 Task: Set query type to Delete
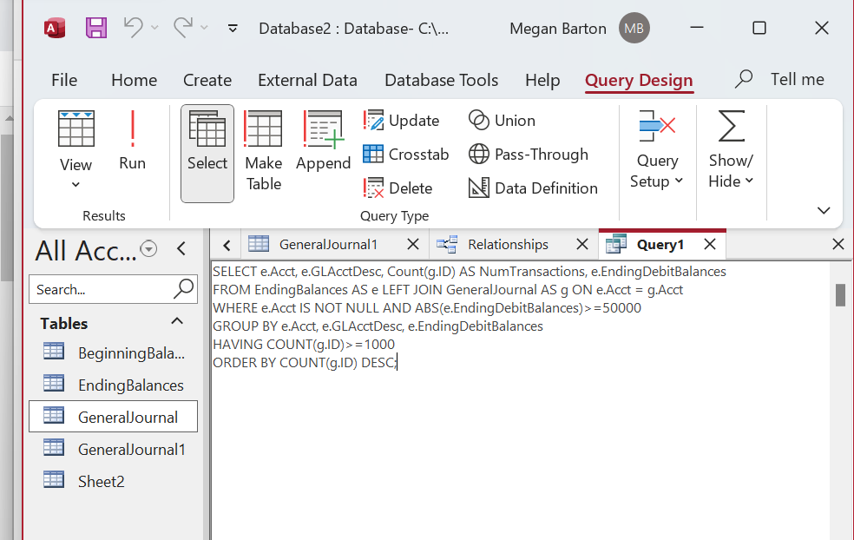pos(397,188)
